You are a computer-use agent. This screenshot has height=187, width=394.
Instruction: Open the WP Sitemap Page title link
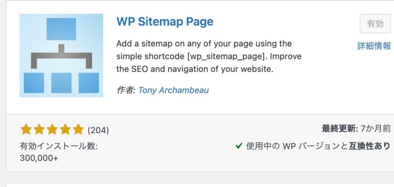165,21
